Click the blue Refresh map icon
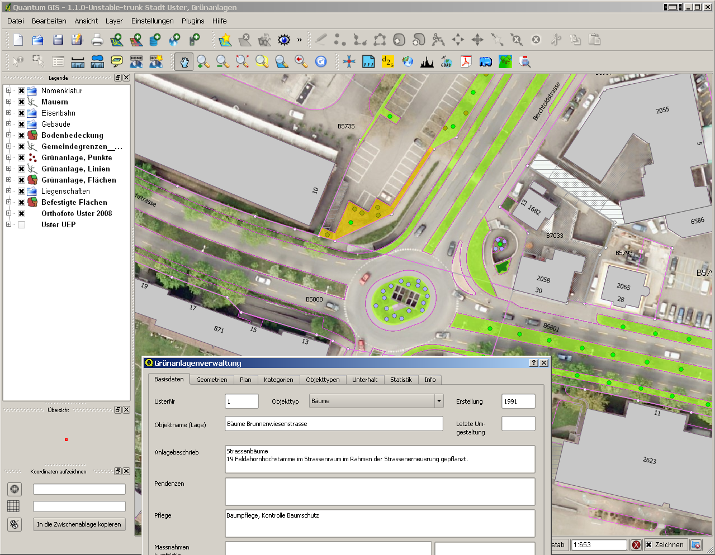The width and height of the screenshot is (715, 555). click(321, 61)
